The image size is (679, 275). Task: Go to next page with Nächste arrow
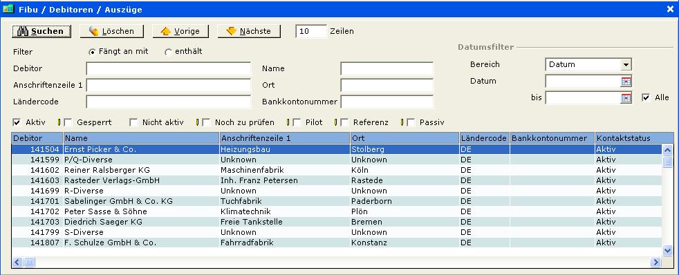click(249, 31)
